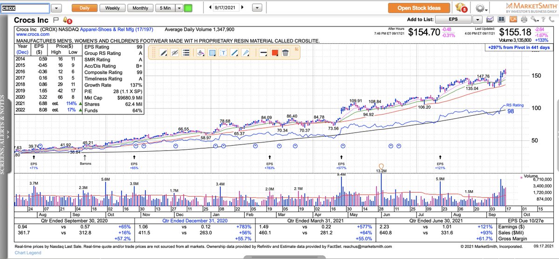Click the Composite Rating 99 row
The width and height of the screenshot is (559, 259).
[113, 73]
